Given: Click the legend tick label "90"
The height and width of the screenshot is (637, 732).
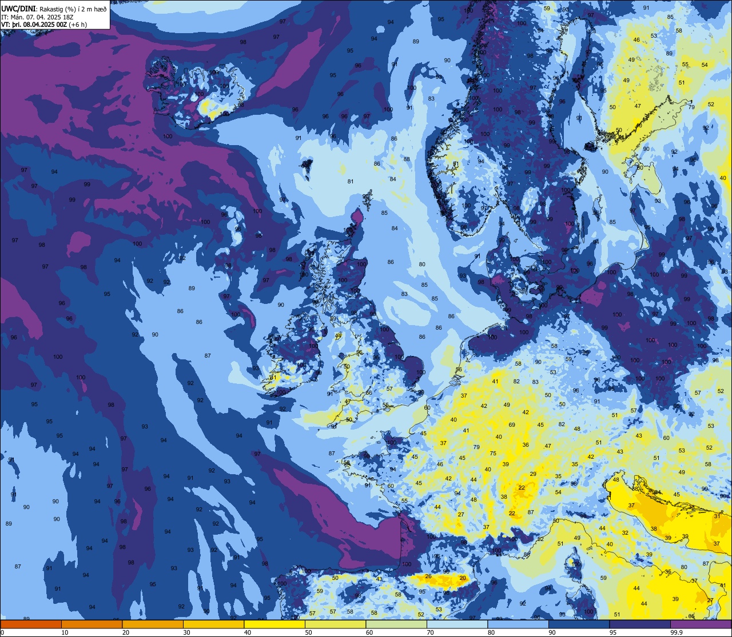Looking at the screenshot, I should pyautogui.click(x=552, y=632).
